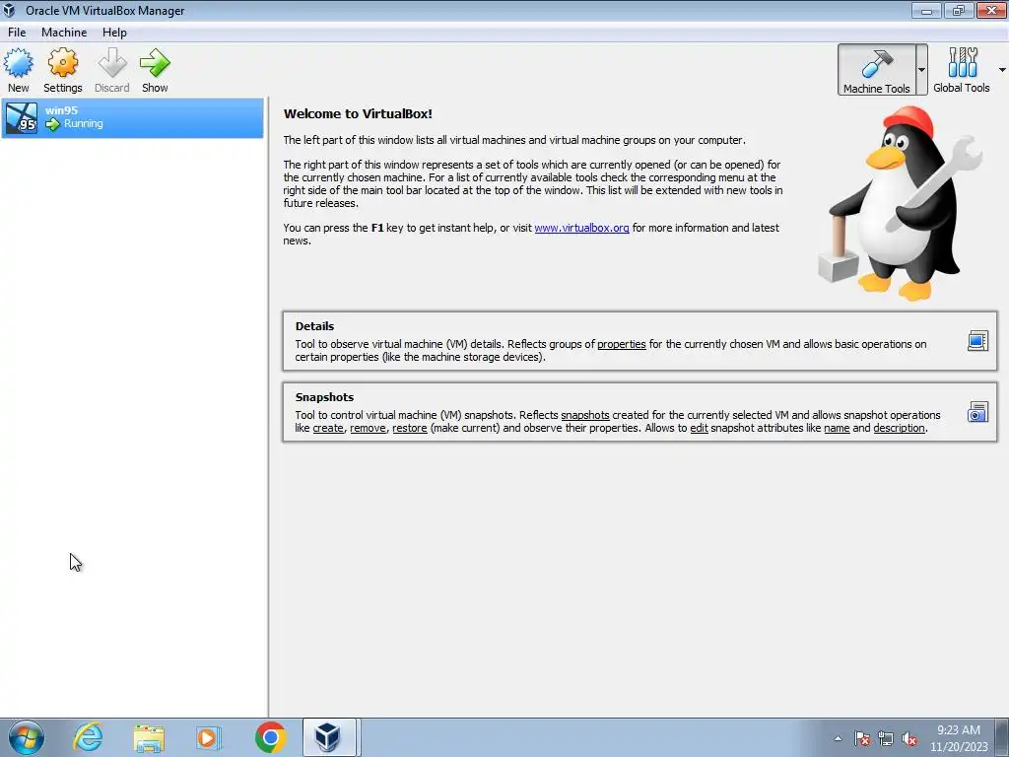1009x757 pixels.
Task: Open the Snapshots tool camera icon
Action: coord(977,411)
